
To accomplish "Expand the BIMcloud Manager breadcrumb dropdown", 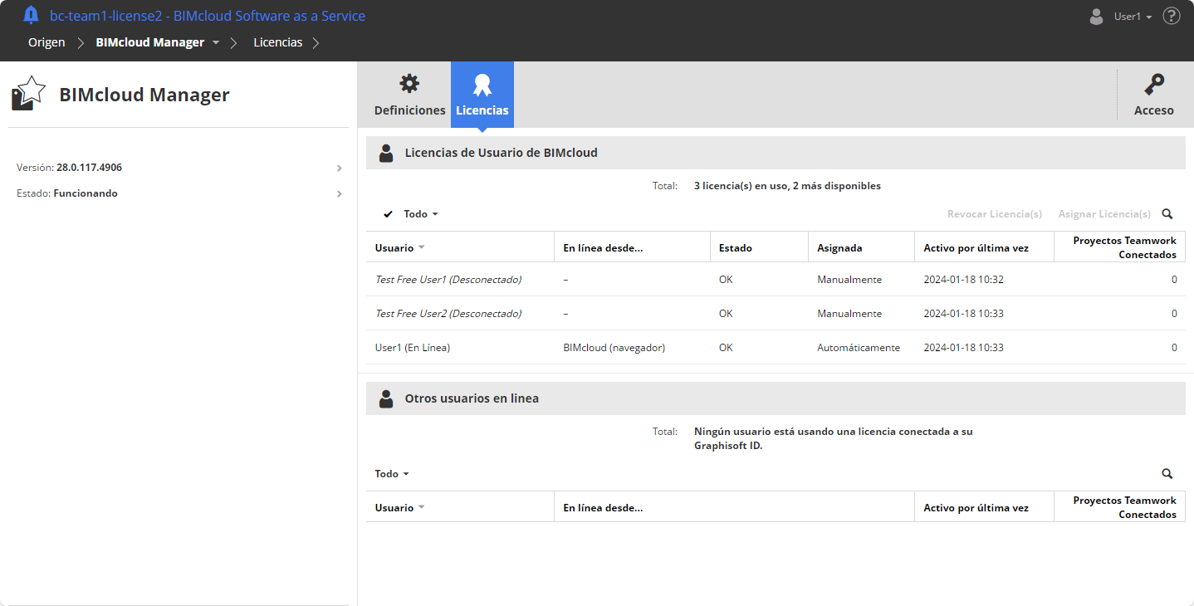I will tap(216, 42).
